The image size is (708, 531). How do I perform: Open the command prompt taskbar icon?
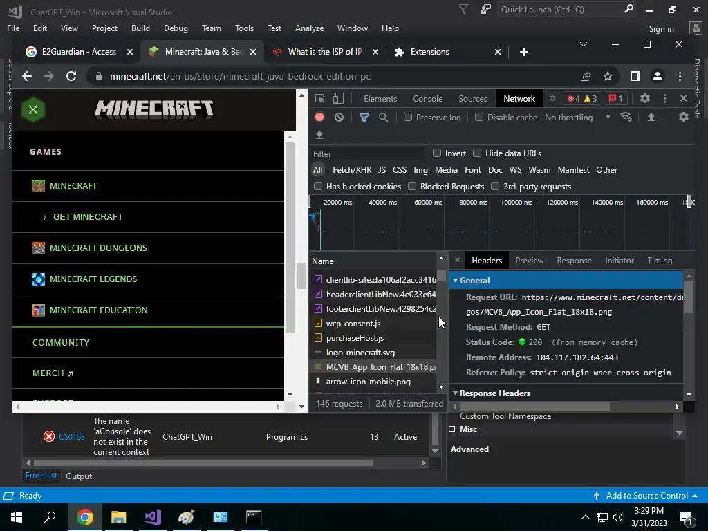(x=254, y=516)
